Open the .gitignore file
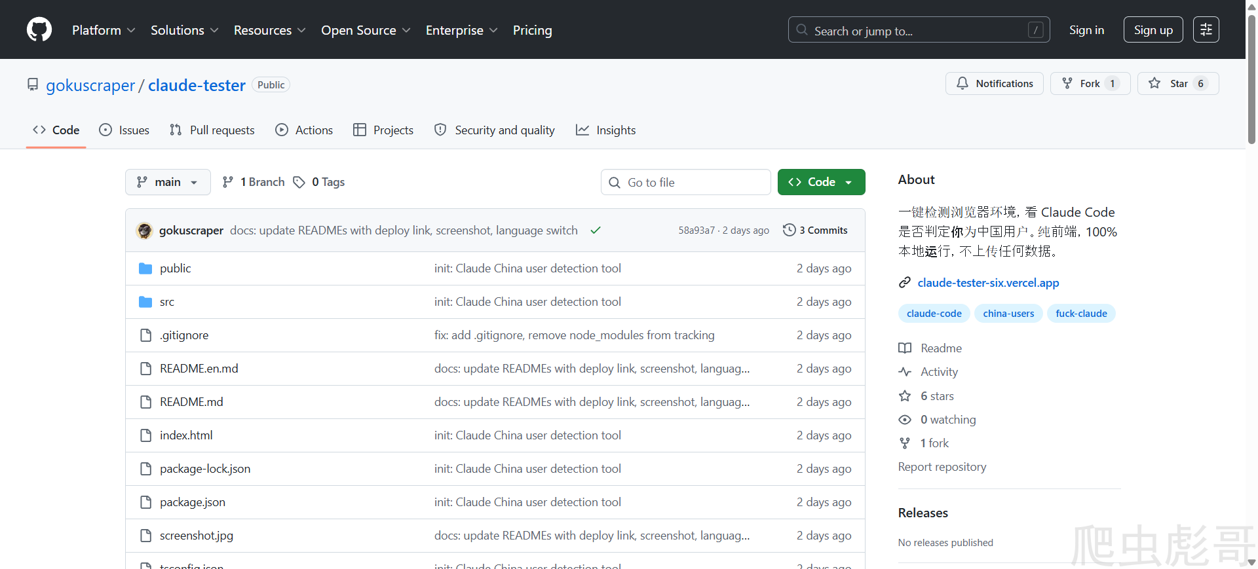Viewport: 1258px width, 569px height. click(x=184, y=335)
